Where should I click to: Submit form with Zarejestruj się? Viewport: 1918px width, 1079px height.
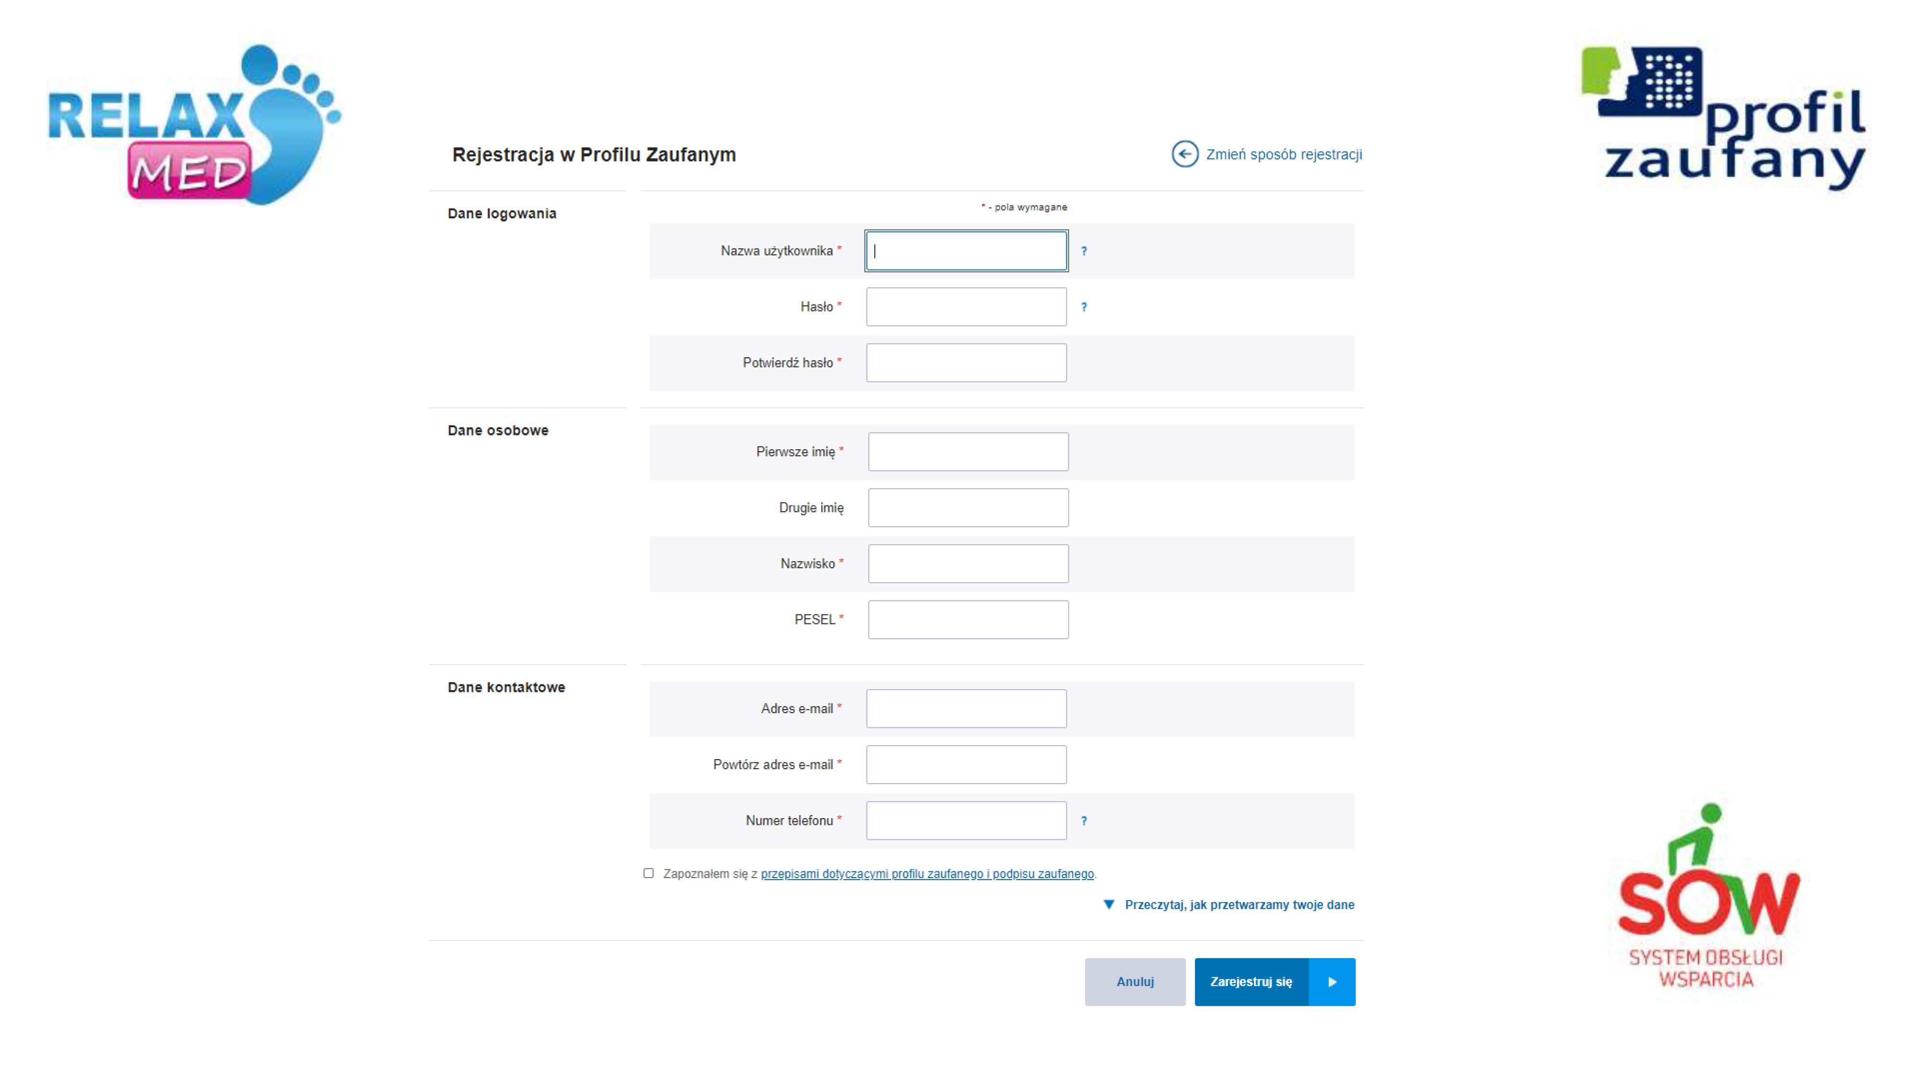point(1251,982)
